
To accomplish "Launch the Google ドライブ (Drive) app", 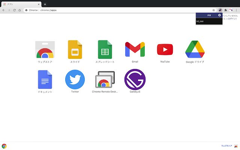I will click(x=195, y=49).
